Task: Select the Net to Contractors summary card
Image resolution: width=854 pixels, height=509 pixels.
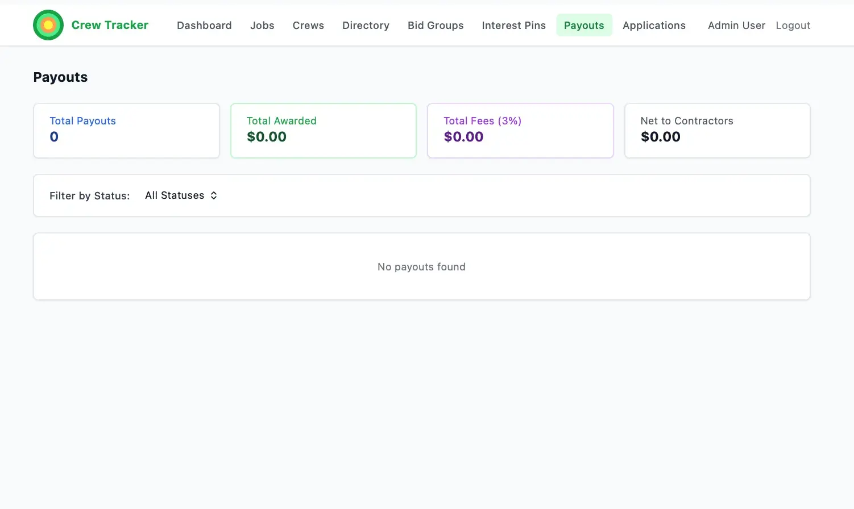Action: [x=717, y=131]
